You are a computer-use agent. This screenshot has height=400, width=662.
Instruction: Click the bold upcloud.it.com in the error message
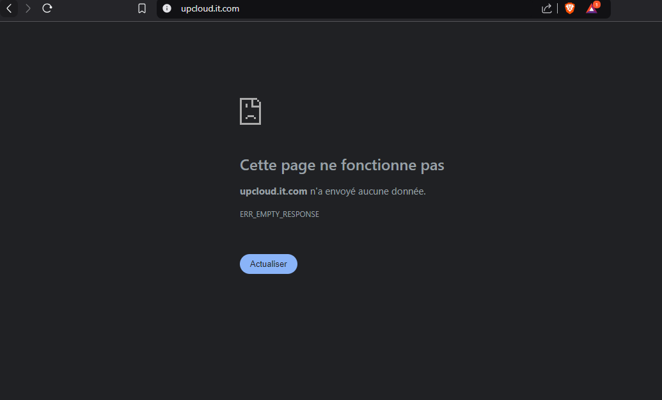point(273,191)
